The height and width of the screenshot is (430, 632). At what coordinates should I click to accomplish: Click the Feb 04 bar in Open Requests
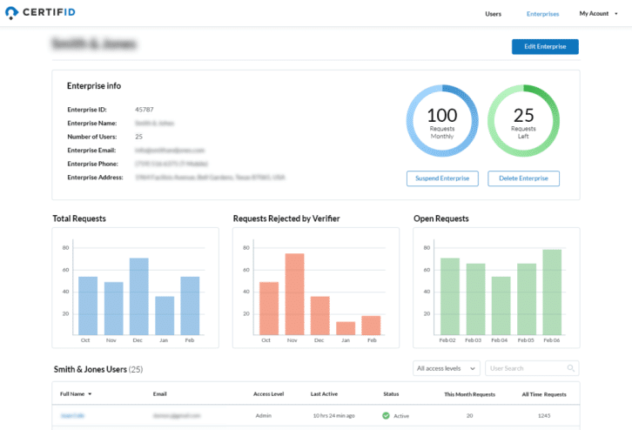coord(501,306)
